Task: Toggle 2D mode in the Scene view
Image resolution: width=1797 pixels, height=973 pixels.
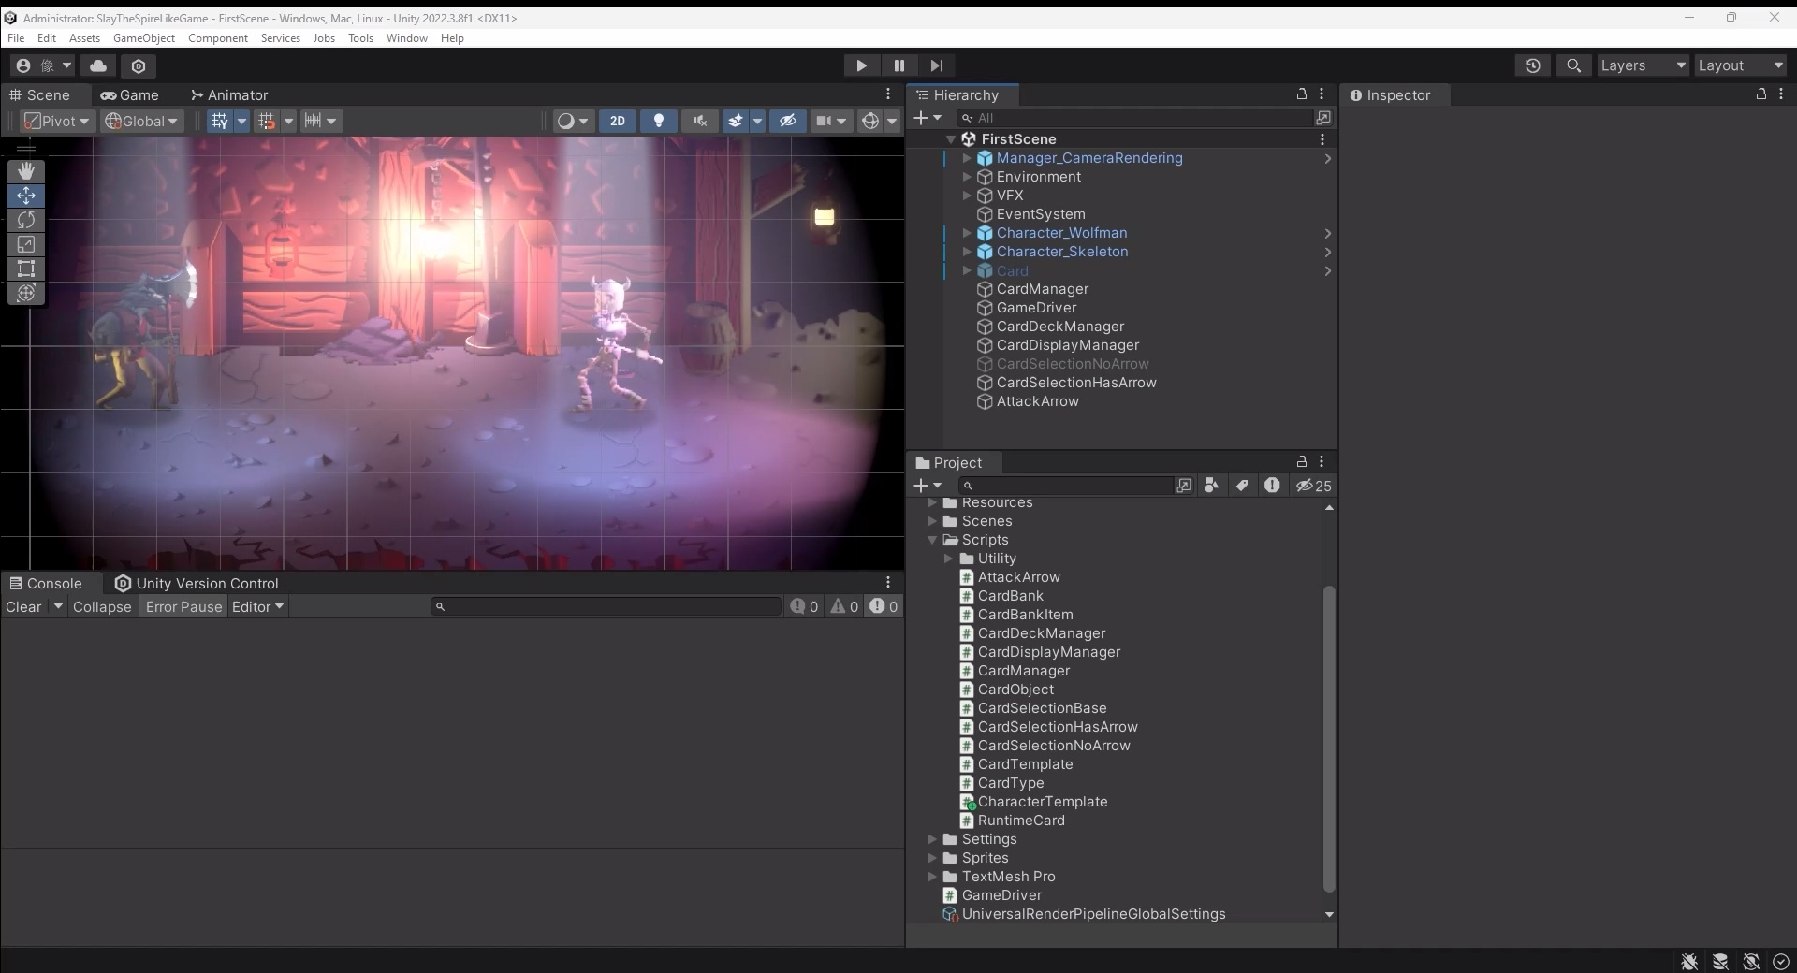Action: (618, 121)
